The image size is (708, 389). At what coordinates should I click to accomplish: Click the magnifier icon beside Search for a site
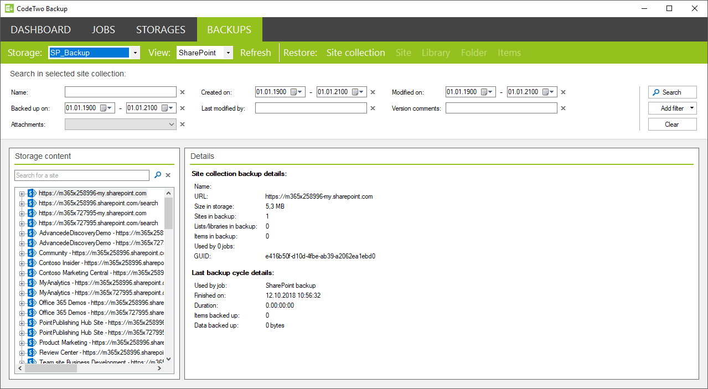click(158, 175)
